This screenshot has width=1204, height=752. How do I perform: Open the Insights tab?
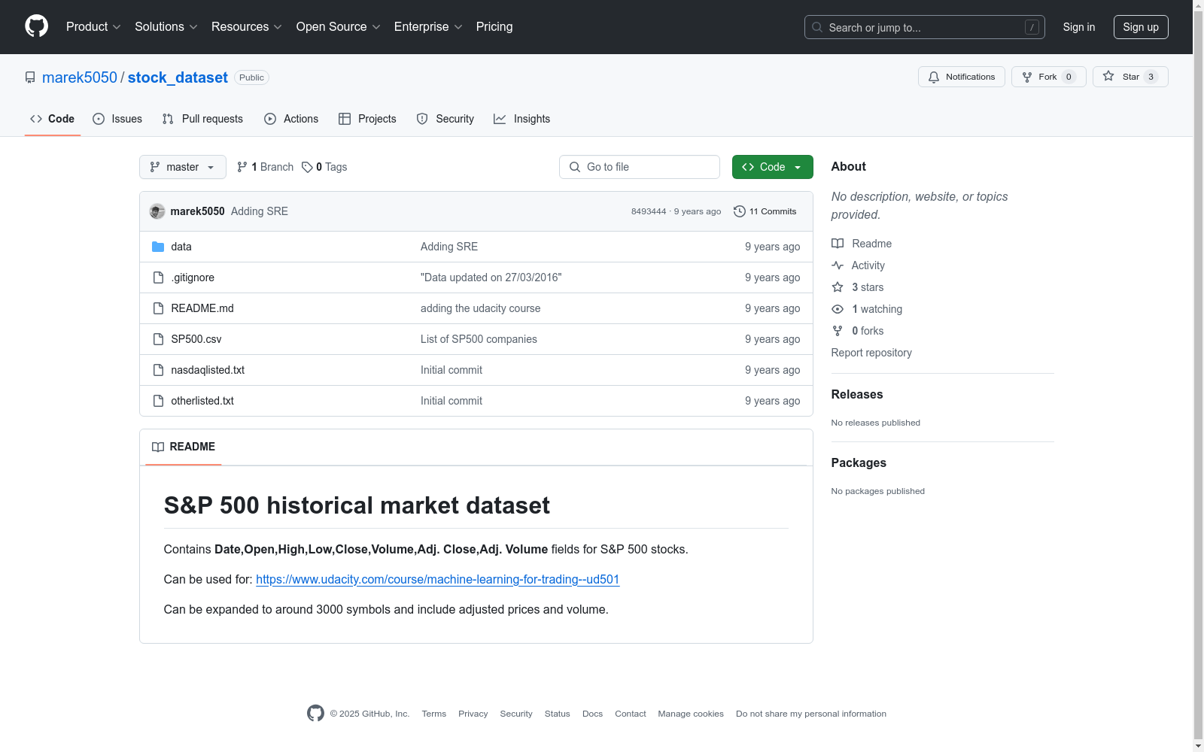click(521, 119)
